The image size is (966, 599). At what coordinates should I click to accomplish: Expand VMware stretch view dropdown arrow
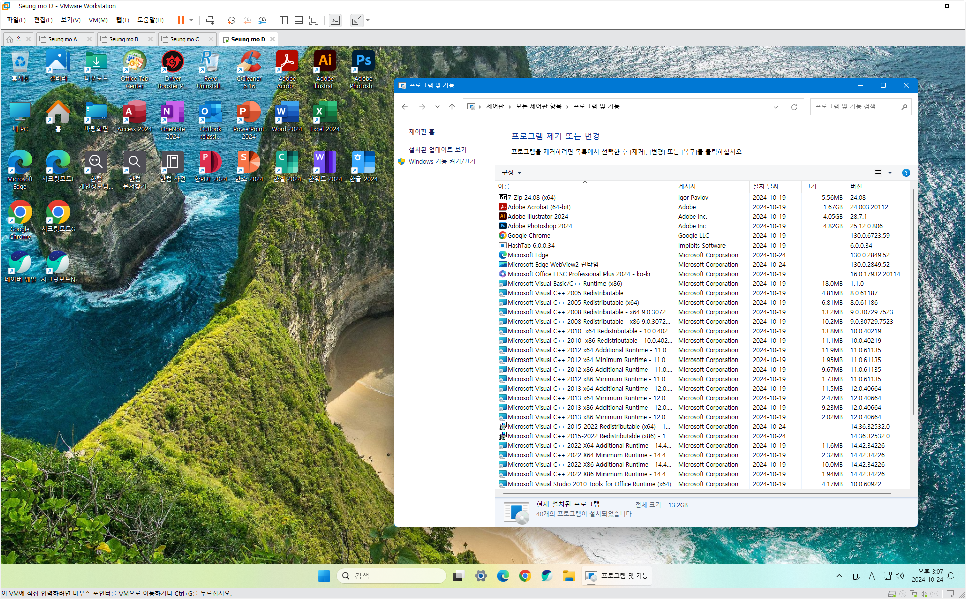click(x=368, y=20)
